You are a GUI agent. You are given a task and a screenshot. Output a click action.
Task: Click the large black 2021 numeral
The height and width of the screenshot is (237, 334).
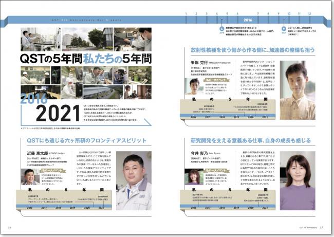point(58,114)
